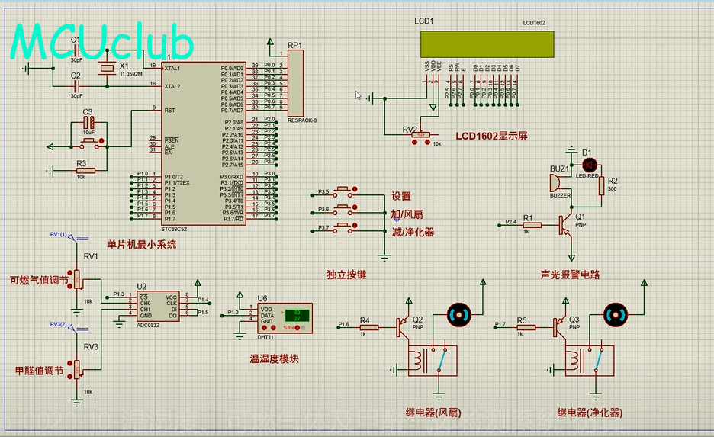Click the lower red adjust dot of RV1
714x437 pixels.
[x=69, y=286]
